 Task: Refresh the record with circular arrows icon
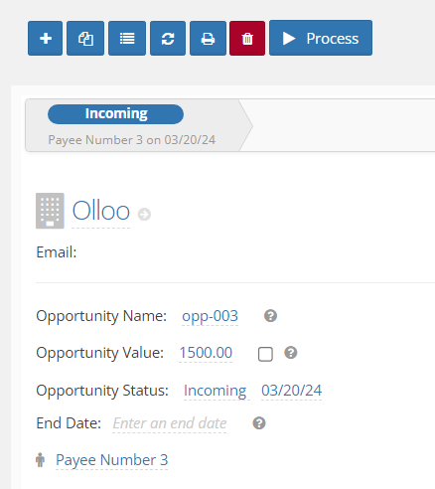[168, 38]
